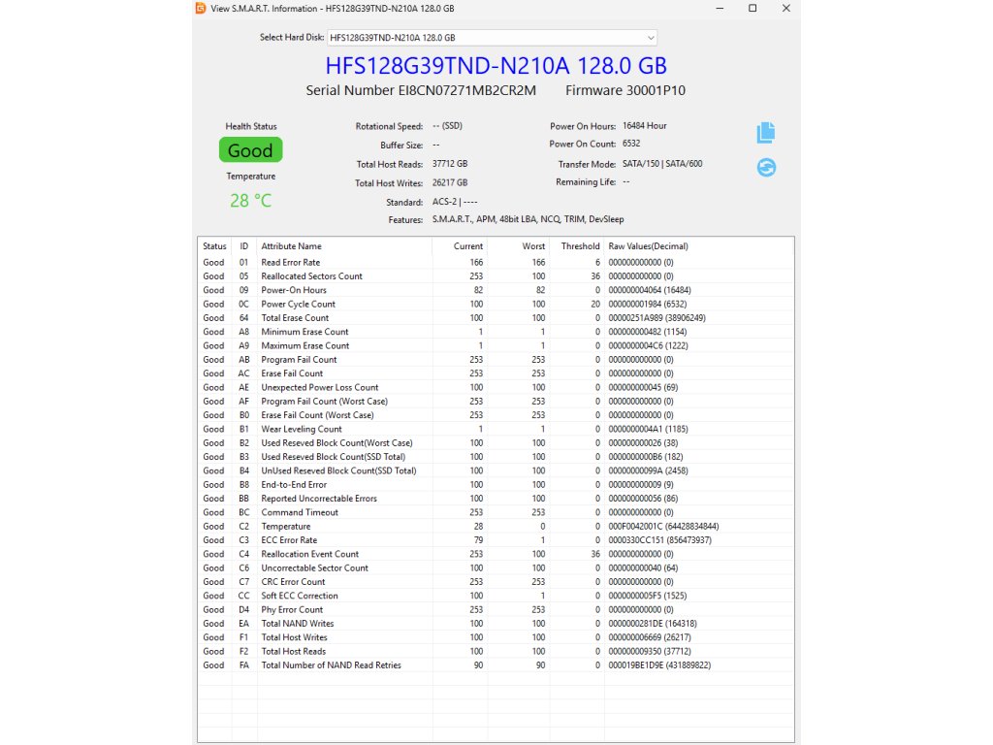Select the Total NAND Writes row
Screen dimensions: 993x745
pyautogui.click(x=298, y=624)
